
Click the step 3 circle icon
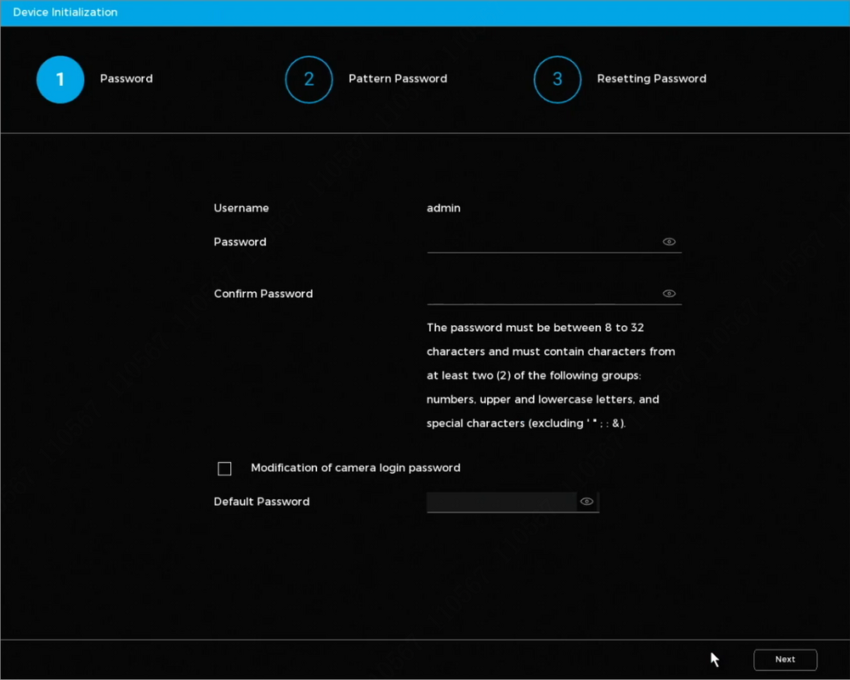point(557,79)
